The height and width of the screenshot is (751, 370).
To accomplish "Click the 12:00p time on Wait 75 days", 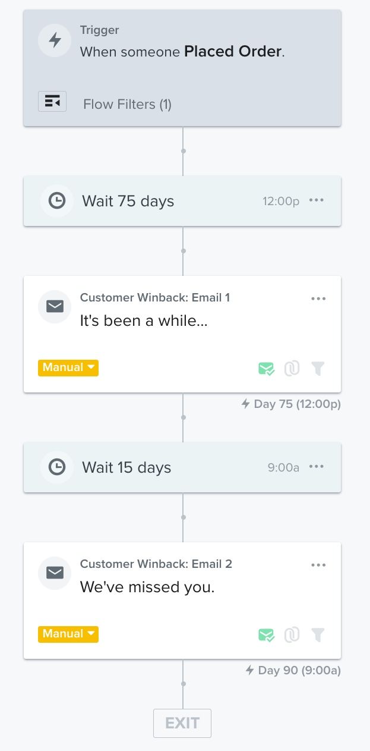I will pyautogui.click(x=280, y=201).
